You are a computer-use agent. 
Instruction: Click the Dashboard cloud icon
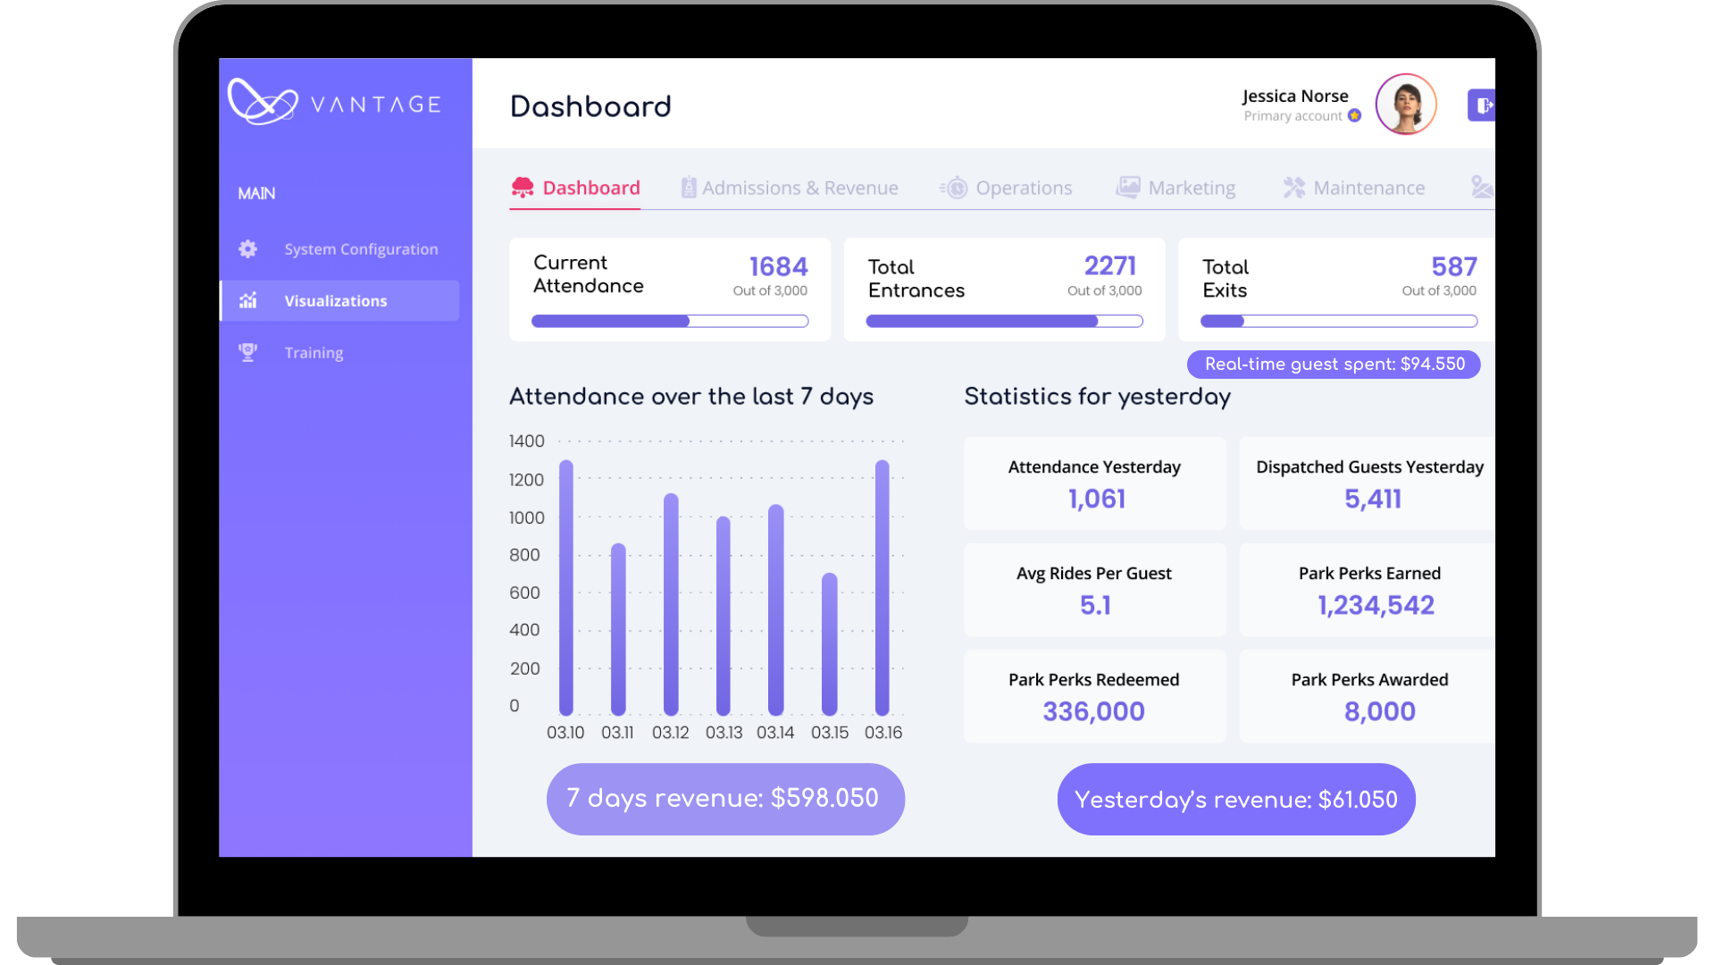[523, 188]
